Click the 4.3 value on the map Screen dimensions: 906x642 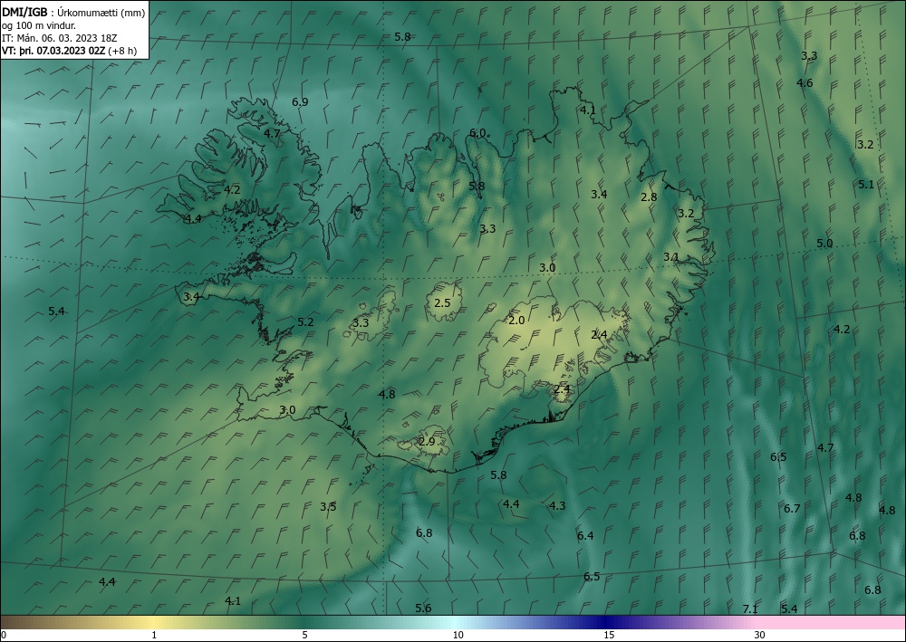[x=557, y=506]
